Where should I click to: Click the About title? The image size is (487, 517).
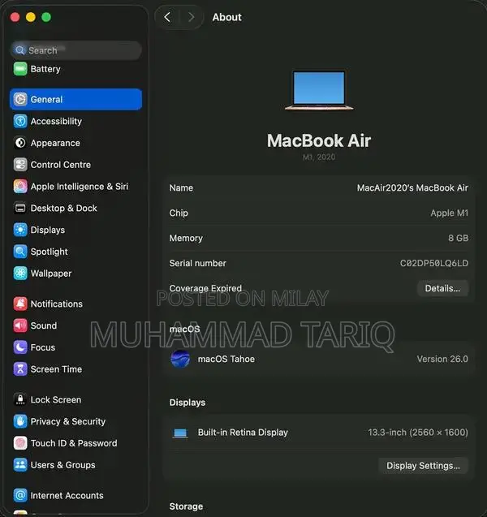pos(226,17)
